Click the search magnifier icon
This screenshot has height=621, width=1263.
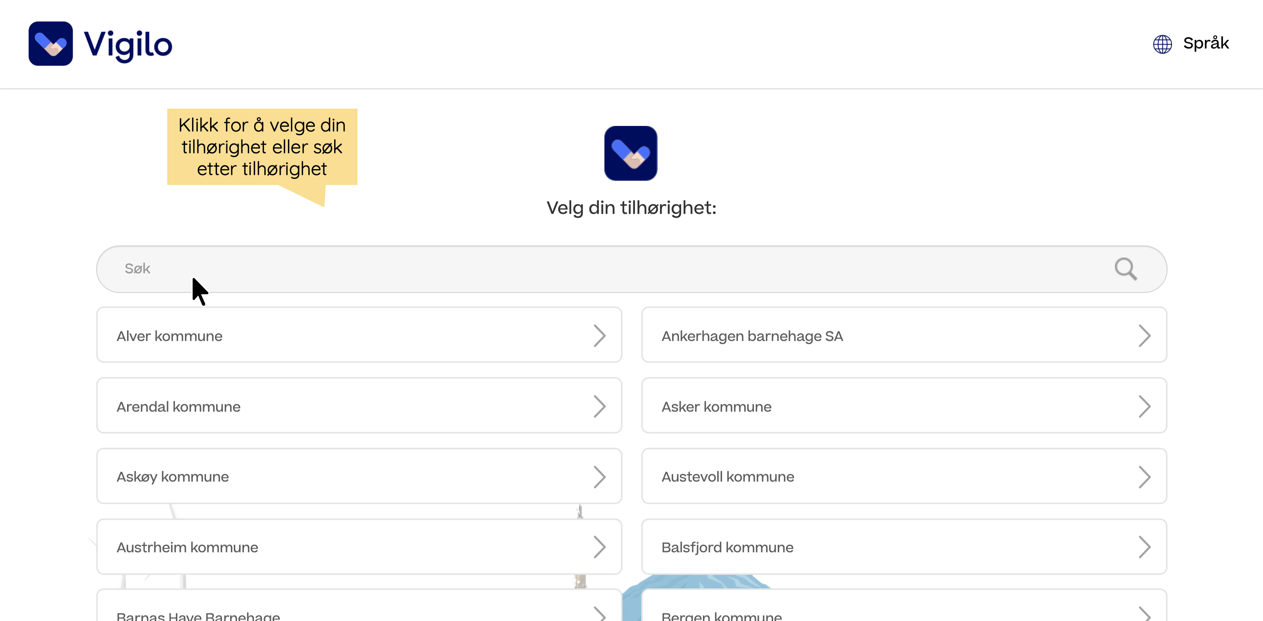click(x=1126, y=269)
